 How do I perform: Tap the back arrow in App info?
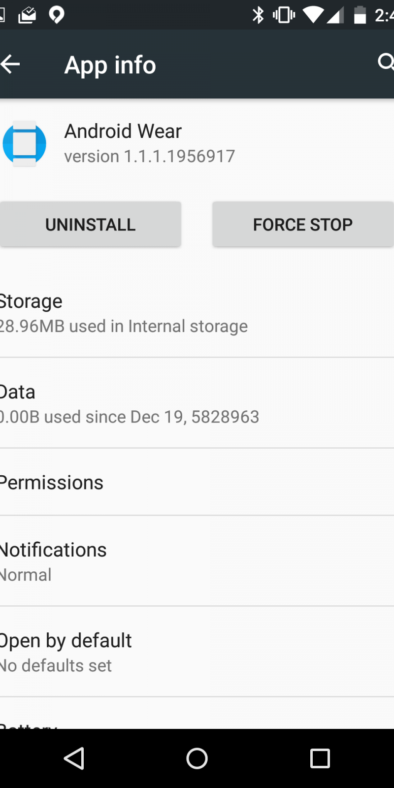pyautogui.click(x=11, y=64)
